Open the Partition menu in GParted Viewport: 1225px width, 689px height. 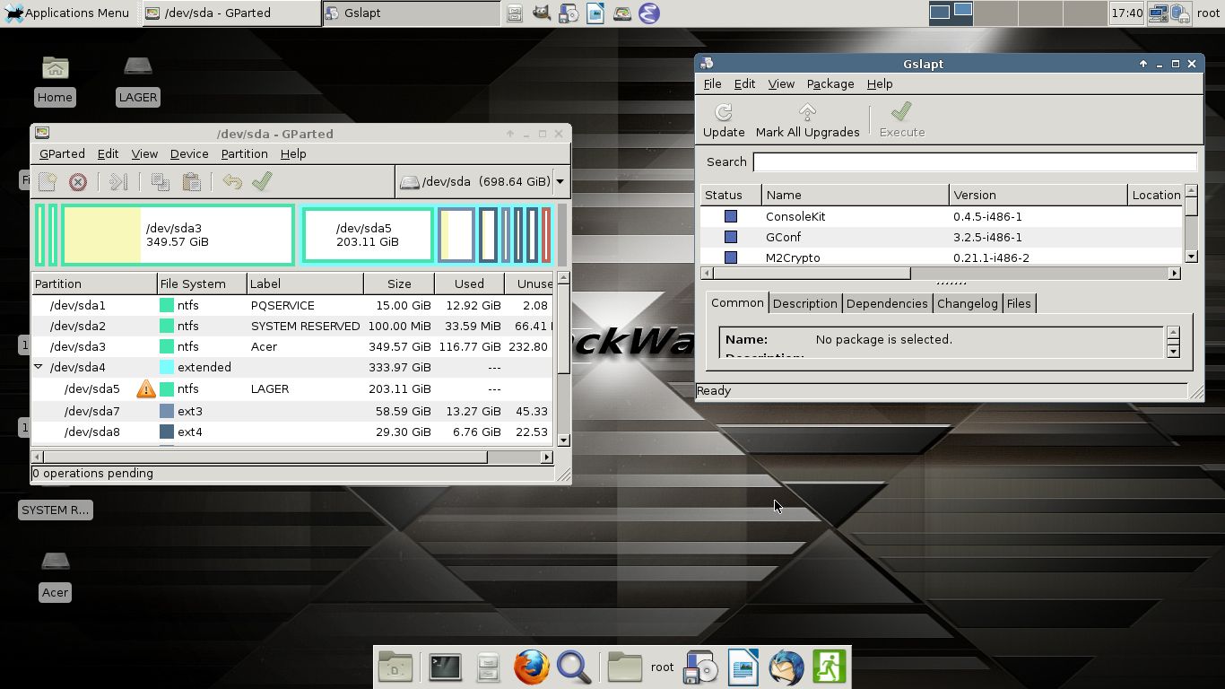coord(244,154)
